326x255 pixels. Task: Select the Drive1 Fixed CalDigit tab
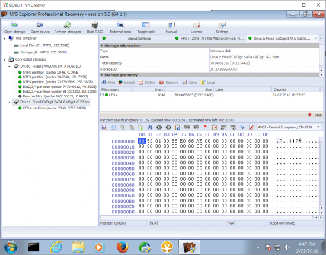(x=282, y=39)
